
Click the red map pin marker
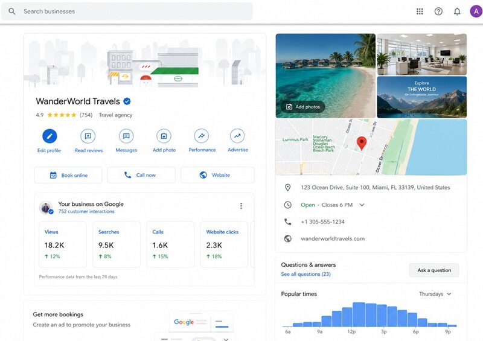click(x=362, y=143)
